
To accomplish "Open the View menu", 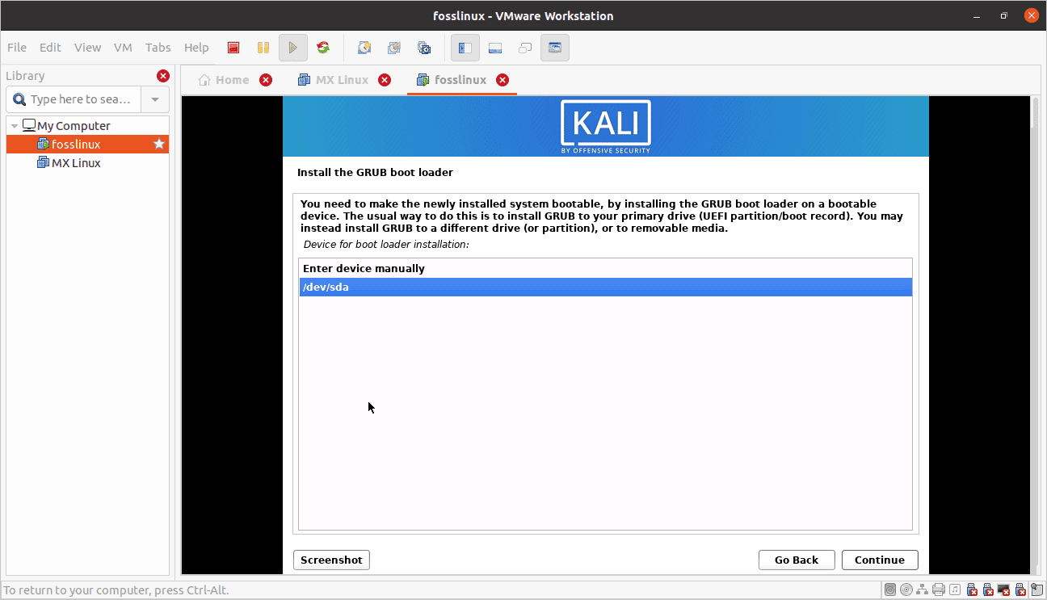I will [87, 48].
